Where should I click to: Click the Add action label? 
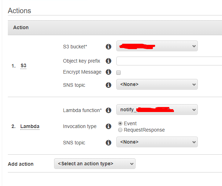21,164
